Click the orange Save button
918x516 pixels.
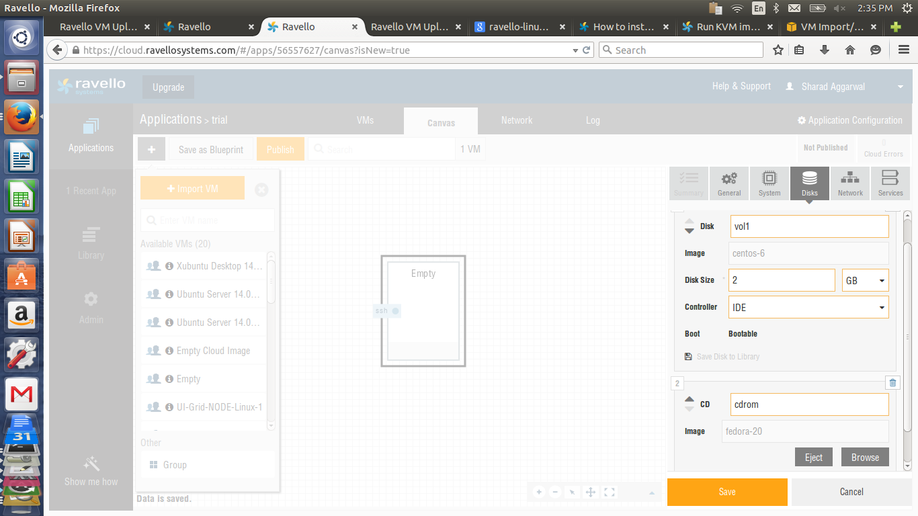coord(727,492)
